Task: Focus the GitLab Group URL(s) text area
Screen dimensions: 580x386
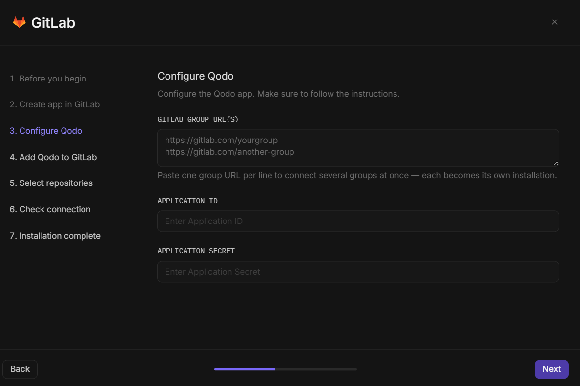Action: (x=358, y=148)
